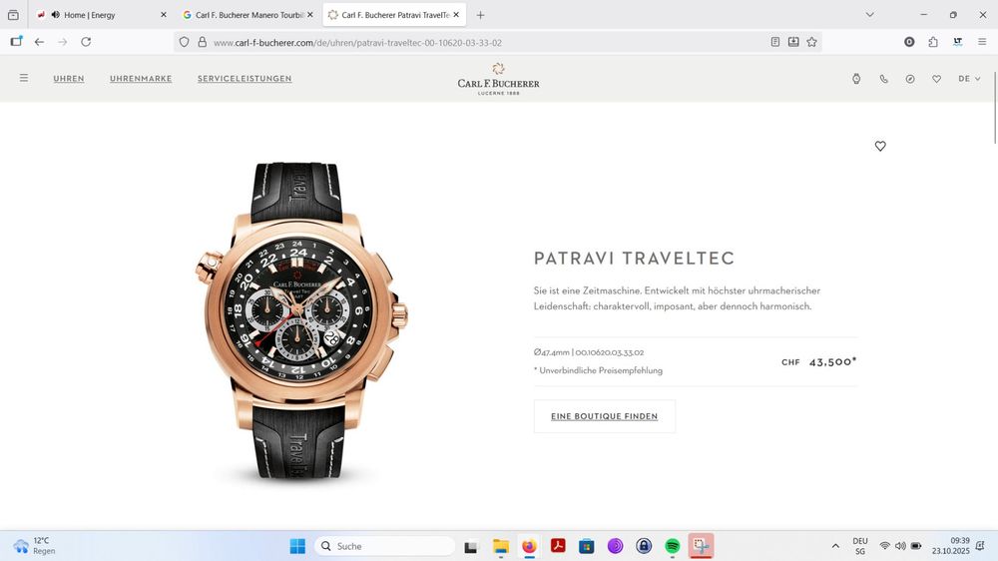This screenshot has width=998, height=561.
Task: Click the watch icon in site header
Action: tap(856, 79)
